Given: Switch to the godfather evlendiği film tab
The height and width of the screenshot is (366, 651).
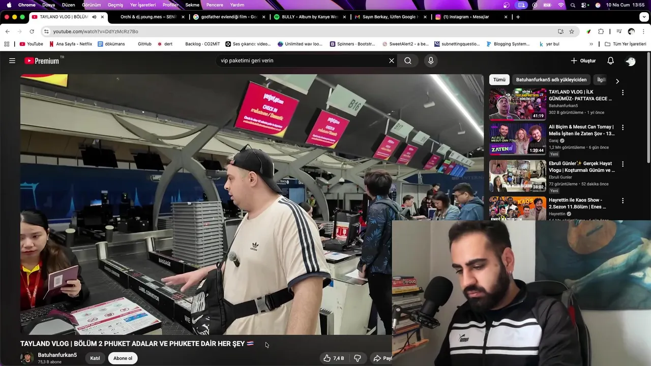Looking at the screenshot, I should pyautogui.click(x=229, y=17).
